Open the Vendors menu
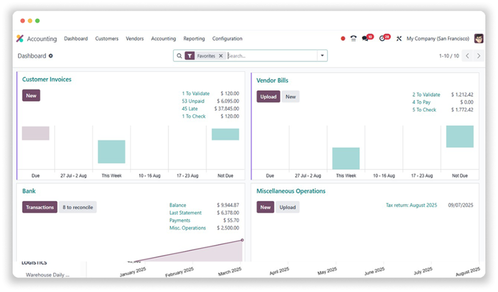 135,38
